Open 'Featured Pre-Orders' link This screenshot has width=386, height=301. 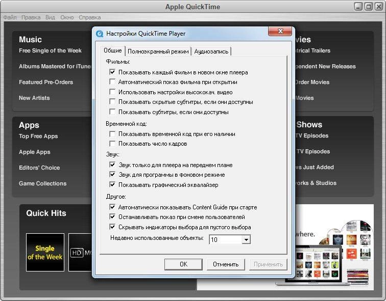point(46,82)
